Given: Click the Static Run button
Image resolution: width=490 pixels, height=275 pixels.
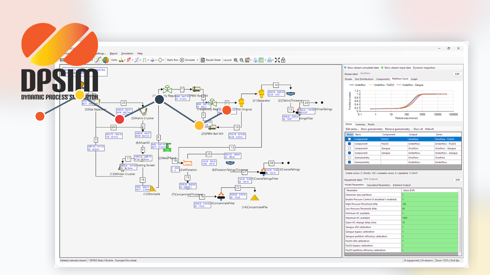Looking at the screenshot, I should click(172, 60).
